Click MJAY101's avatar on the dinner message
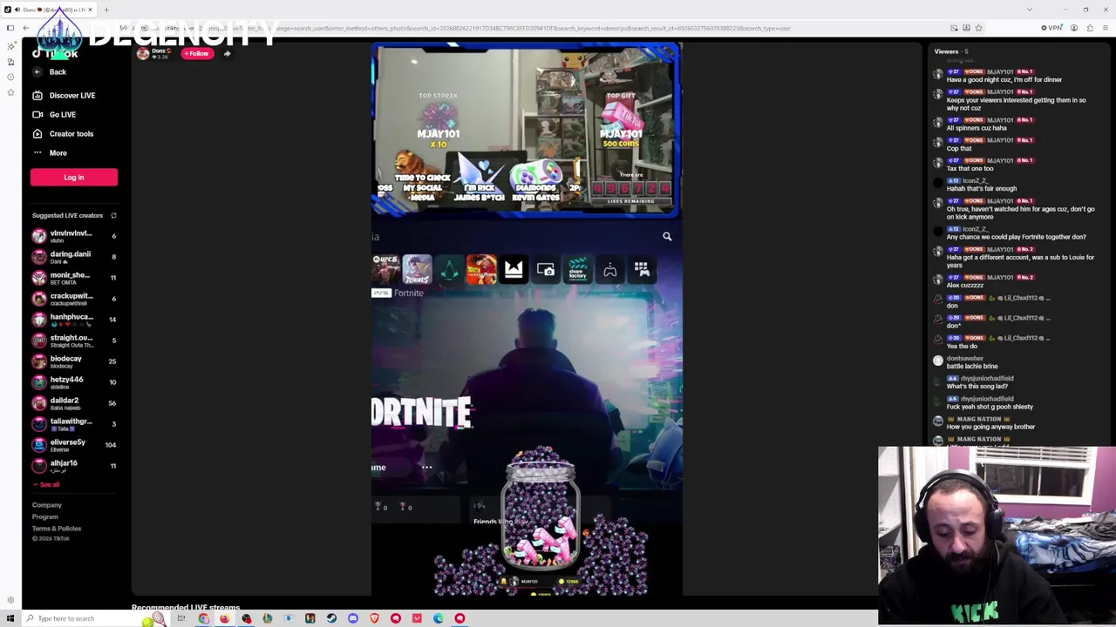This screenshot has height=627, width=1116. pyautogui.click(x=938, y=74)
